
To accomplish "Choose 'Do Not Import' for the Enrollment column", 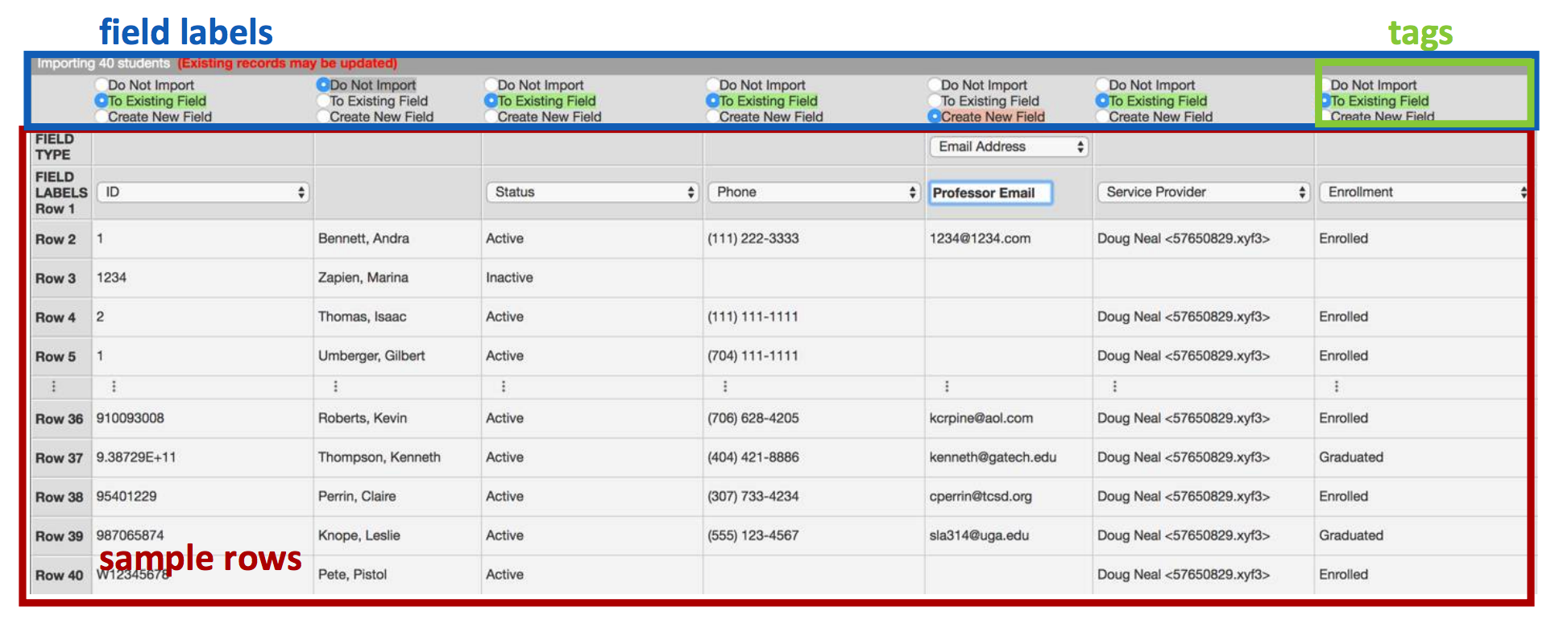I will [x=1325, y=85].
